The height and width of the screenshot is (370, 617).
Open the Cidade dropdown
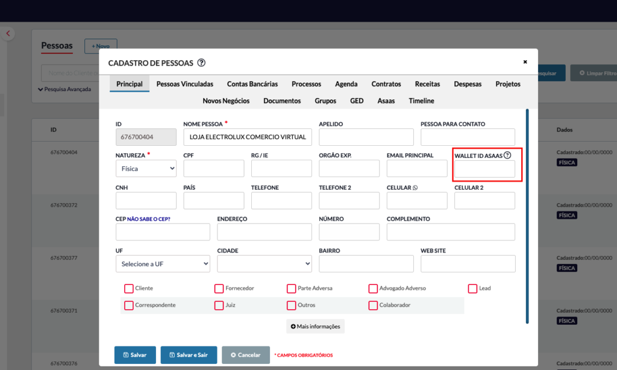[x=265, y=264]
